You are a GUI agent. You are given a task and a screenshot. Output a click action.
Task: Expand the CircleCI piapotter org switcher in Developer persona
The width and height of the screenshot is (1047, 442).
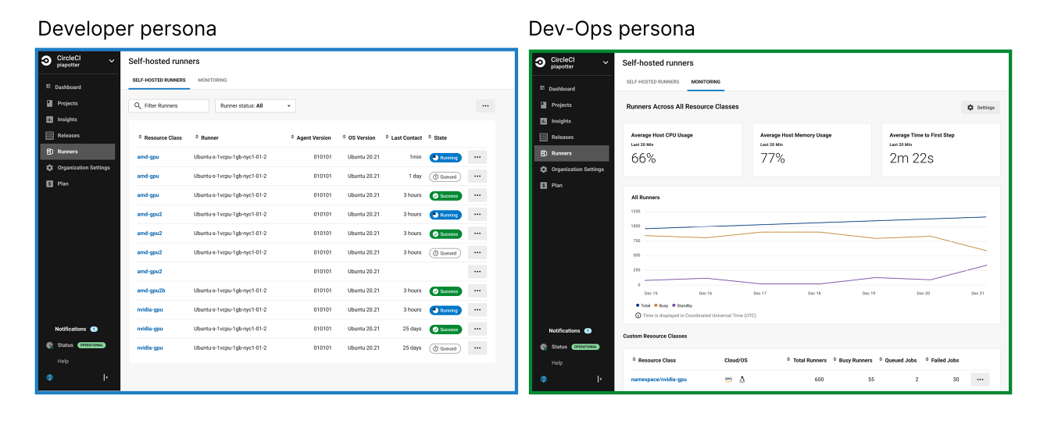click(x=112, y=61)
